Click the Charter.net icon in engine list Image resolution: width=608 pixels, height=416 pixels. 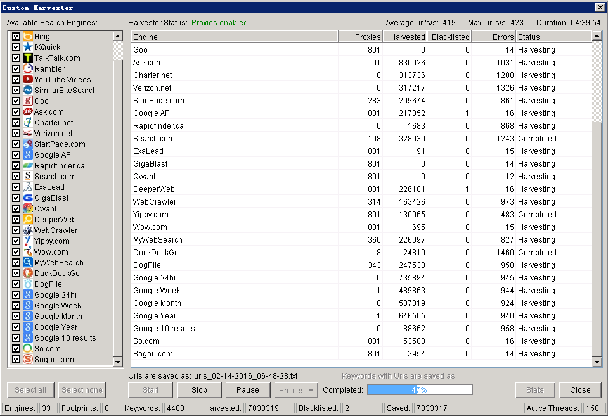(x=27, y=122)
